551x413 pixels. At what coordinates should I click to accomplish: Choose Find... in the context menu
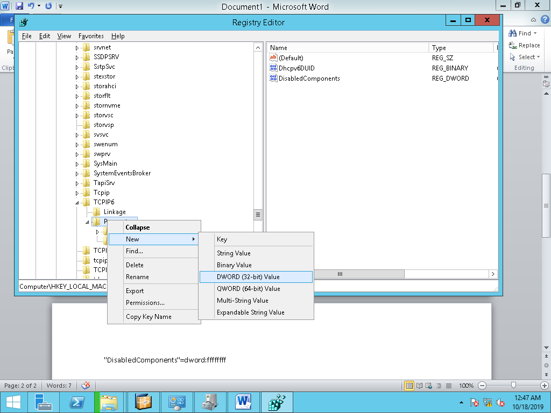coord(154,251)
